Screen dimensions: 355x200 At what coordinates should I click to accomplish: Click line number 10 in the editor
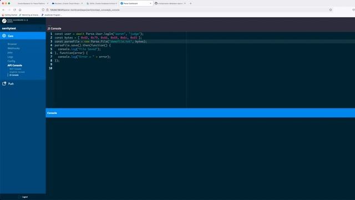50,68
